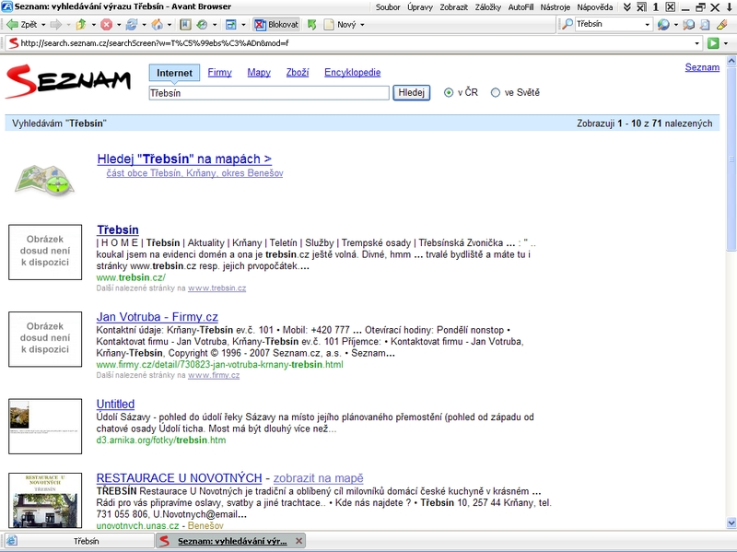The width and height of the screenshot is (737, 552).
Task: Click the green Go arrow button
Action: (713, 43)
